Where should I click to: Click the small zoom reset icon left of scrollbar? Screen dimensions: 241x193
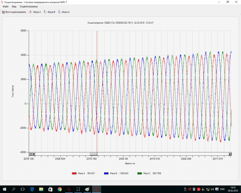(x=30, y=154)
